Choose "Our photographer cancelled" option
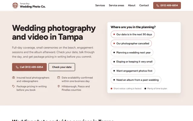 [131, 44]
